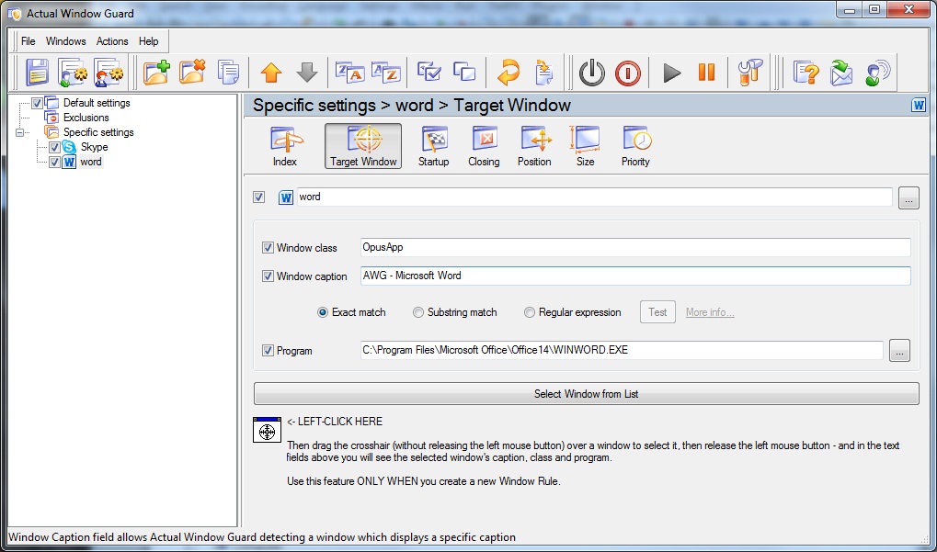Click into the Window caption text field
The width and height of the screenshot is (937, 552).
point(635,276)
